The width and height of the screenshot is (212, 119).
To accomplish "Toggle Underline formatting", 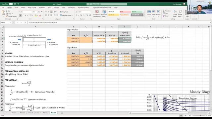I will (x=26, y=16).
